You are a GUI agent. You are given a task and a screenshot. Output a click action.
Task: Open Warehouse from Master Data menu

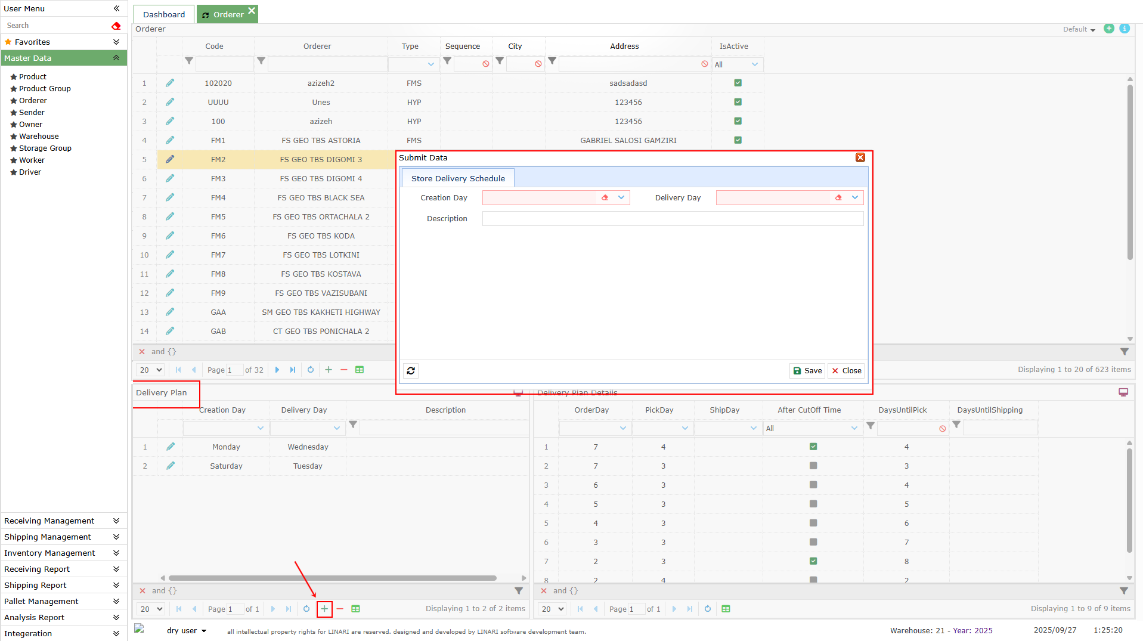tap(39, 137)
